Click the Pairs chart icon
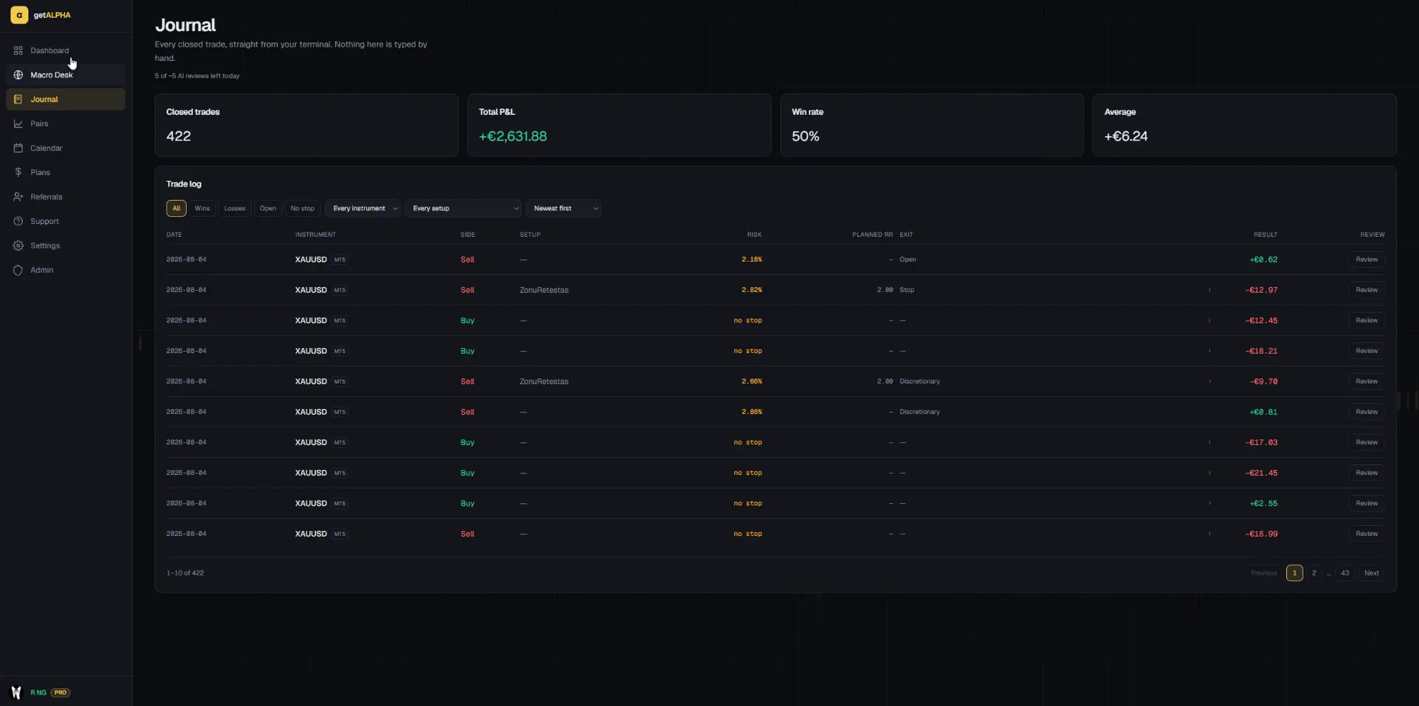This screenshot has width=1419, height=706. [18, 124]
